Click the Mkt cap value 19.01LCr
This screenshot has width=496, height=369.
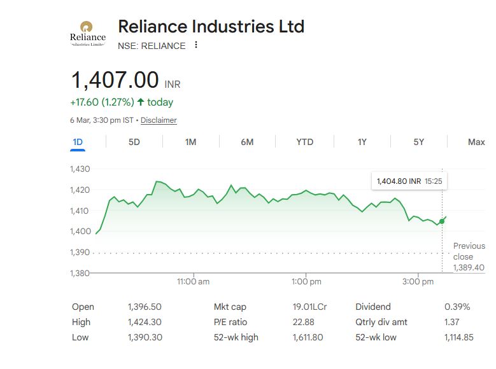point(309,307)
